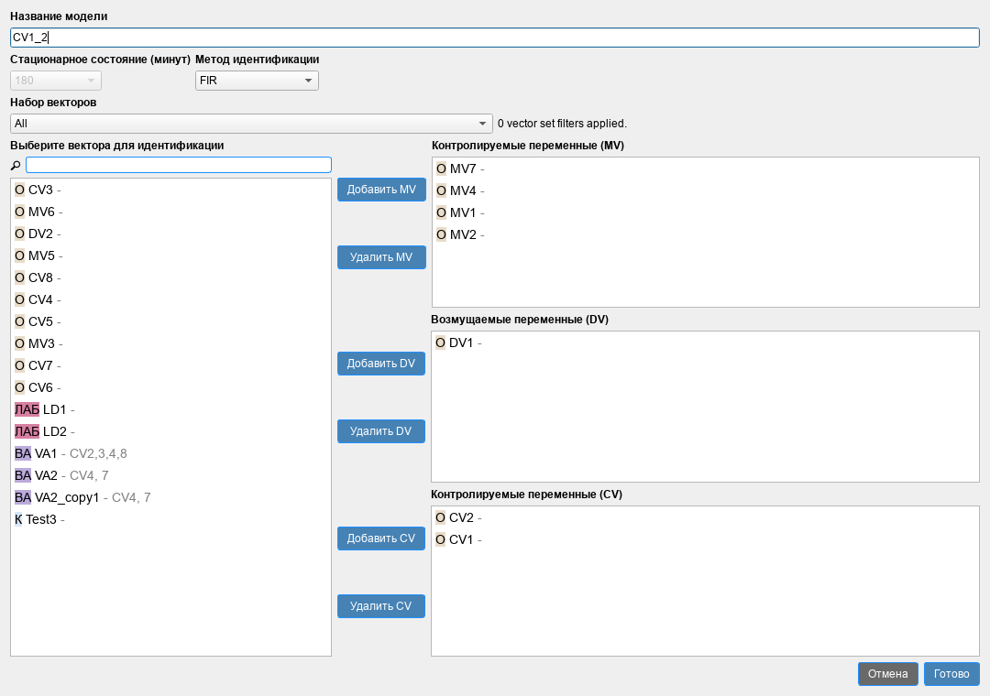
Task: Select MV2 in the MV list
Action: click(x=705, y=234)
